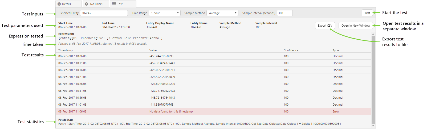
Task: Click the Sample Interval seconds input box
Action: pos(284,13)
